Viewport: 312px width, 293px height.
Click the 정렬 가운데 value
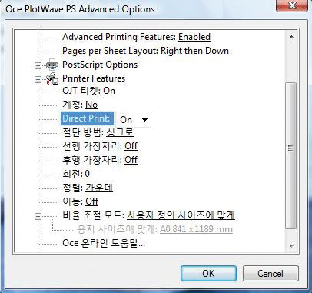[99, 188]
